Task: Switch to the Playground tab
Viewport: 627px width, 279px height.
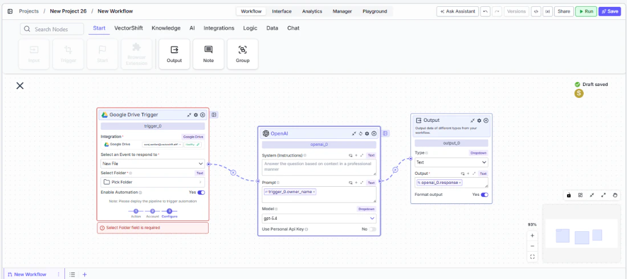Action: click(x=374, y=11)
